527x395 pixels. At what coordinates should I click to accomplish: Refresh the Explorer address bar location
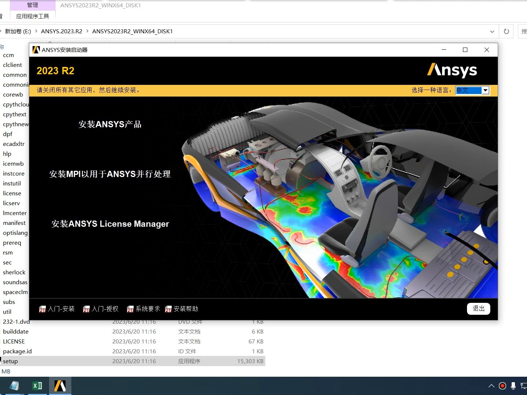(x=507, y=31)
